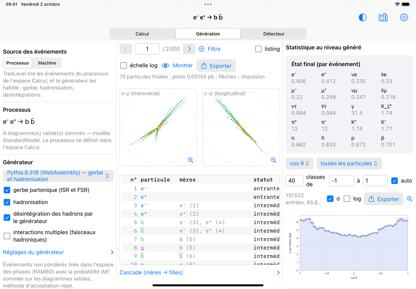Go to next event arrow
The height and width of the screenshot is (289, 416).
pyautogui.click(x=189, y=49)
